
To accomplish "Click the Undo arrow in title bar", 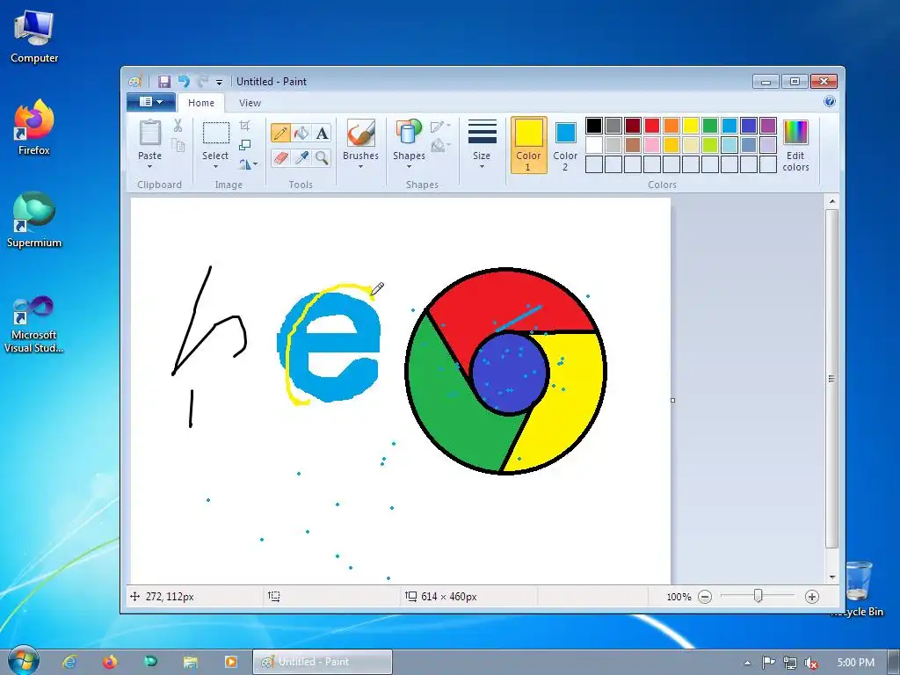I will point(184,82).
